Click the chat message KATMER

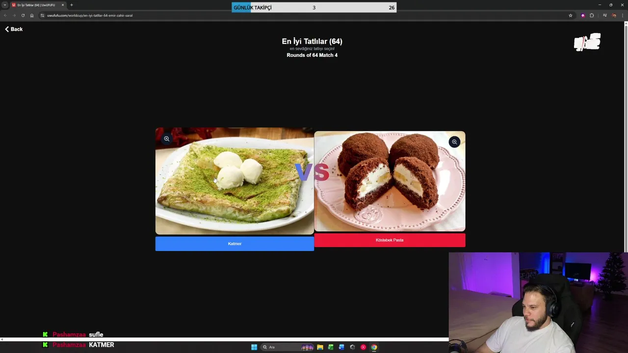point(102,345)
